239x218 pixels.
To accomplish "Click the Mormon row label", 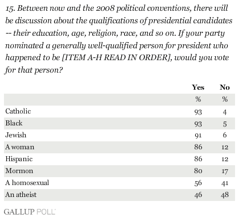I will (x=19, y=171).
